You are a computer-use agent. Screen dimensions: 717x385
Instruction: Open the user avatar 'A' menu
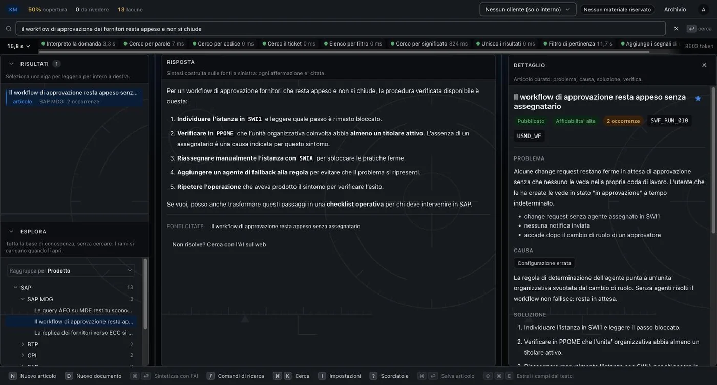(703, 9)
